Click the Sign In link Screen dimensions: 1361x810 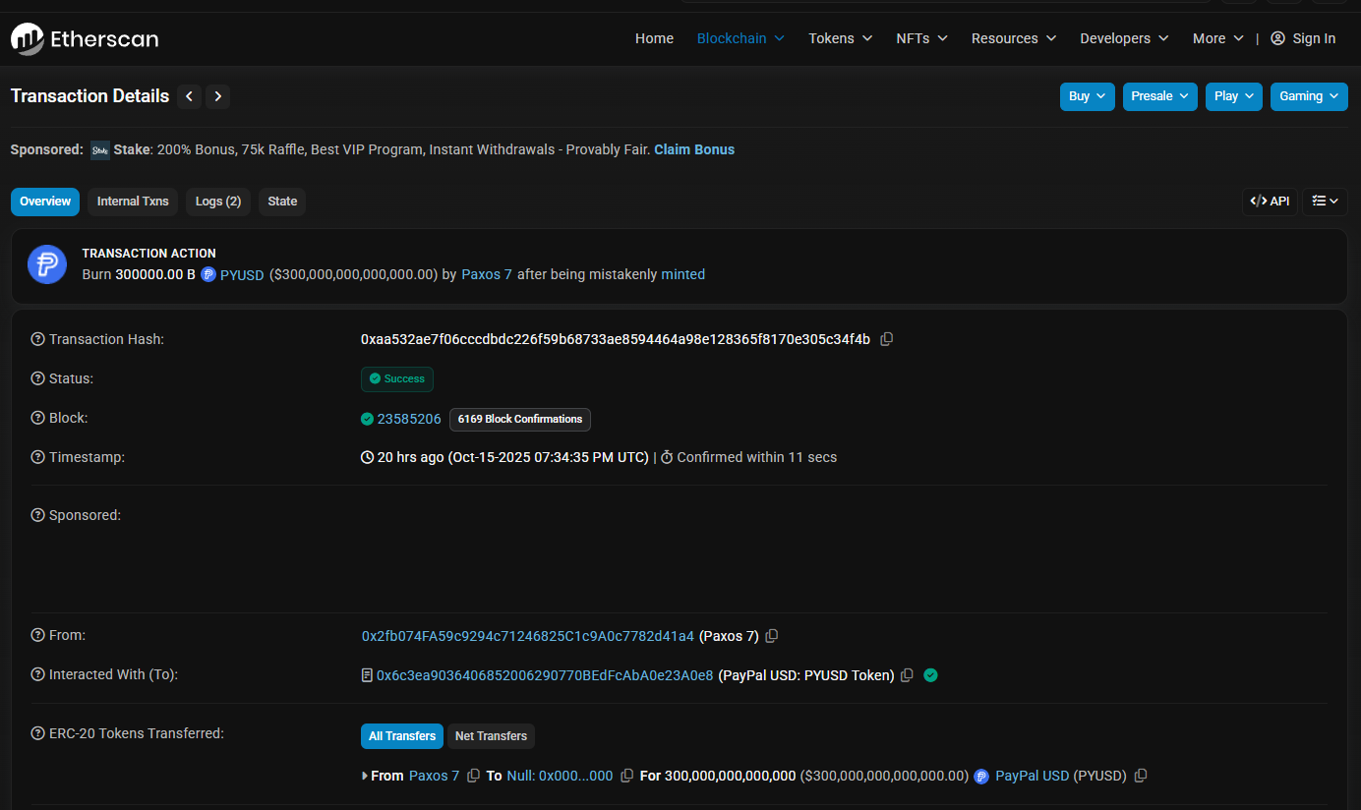tap(1314, 38)
